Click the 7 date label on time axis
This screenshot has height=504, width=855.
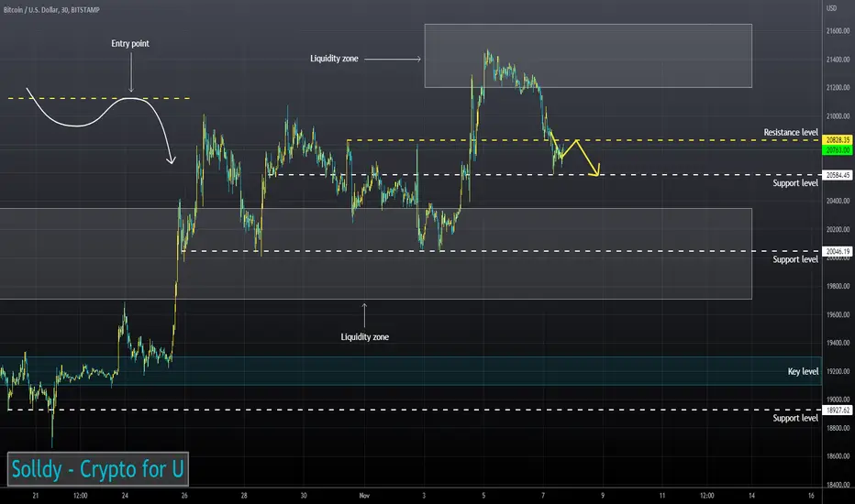[x=543, y=495]
